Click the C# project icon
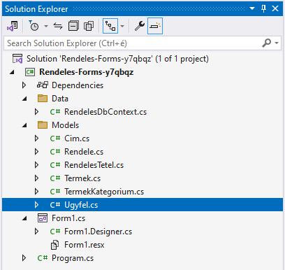The image size is (285, 270). [x=30, y=72]
